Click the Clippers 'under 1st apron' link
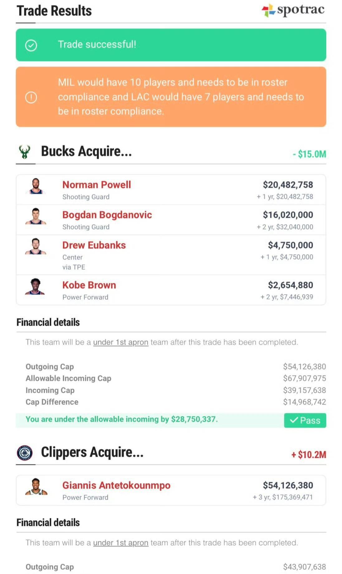The image size is (342, 574). 121,543
